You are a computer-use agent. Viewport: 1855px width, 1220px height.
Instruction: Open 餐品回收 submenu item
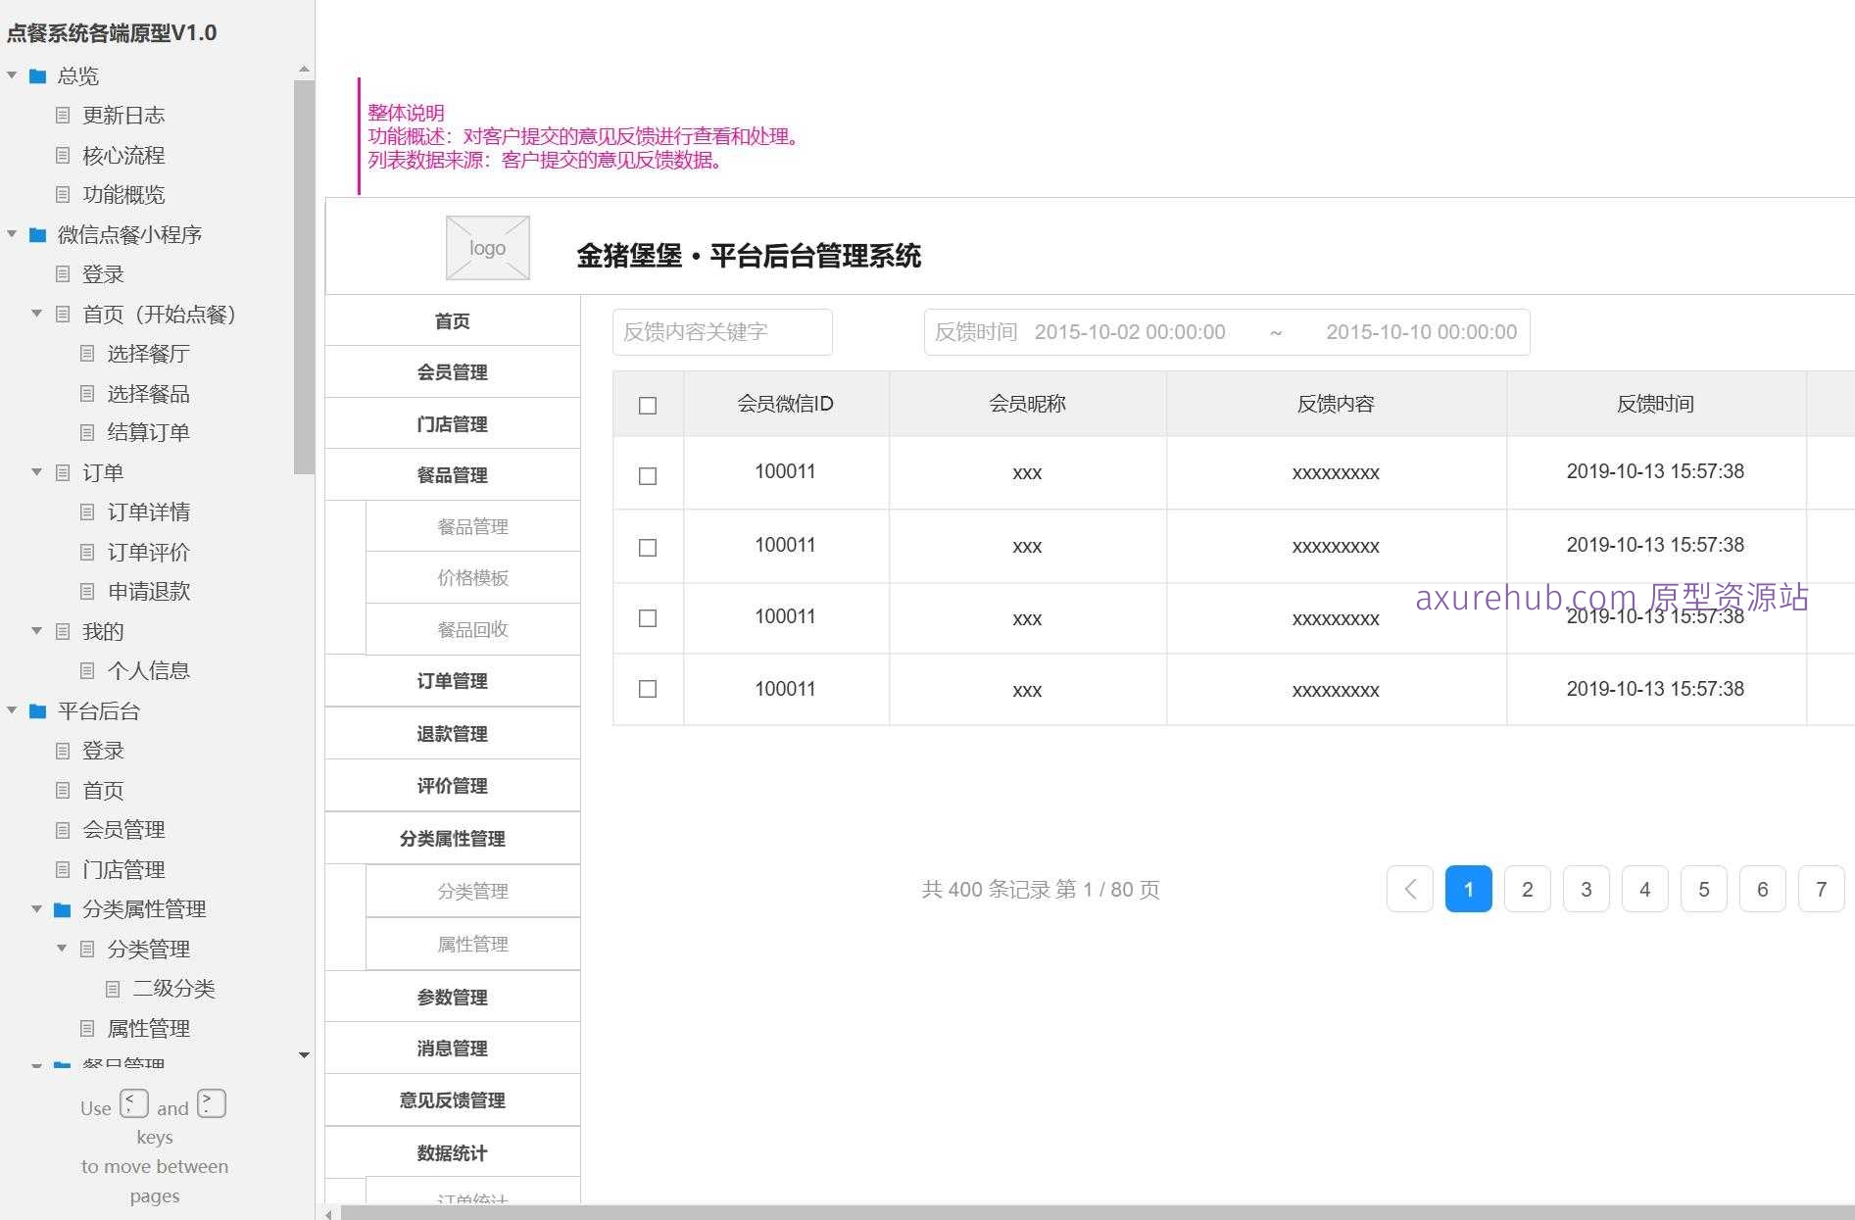(473, 629)
